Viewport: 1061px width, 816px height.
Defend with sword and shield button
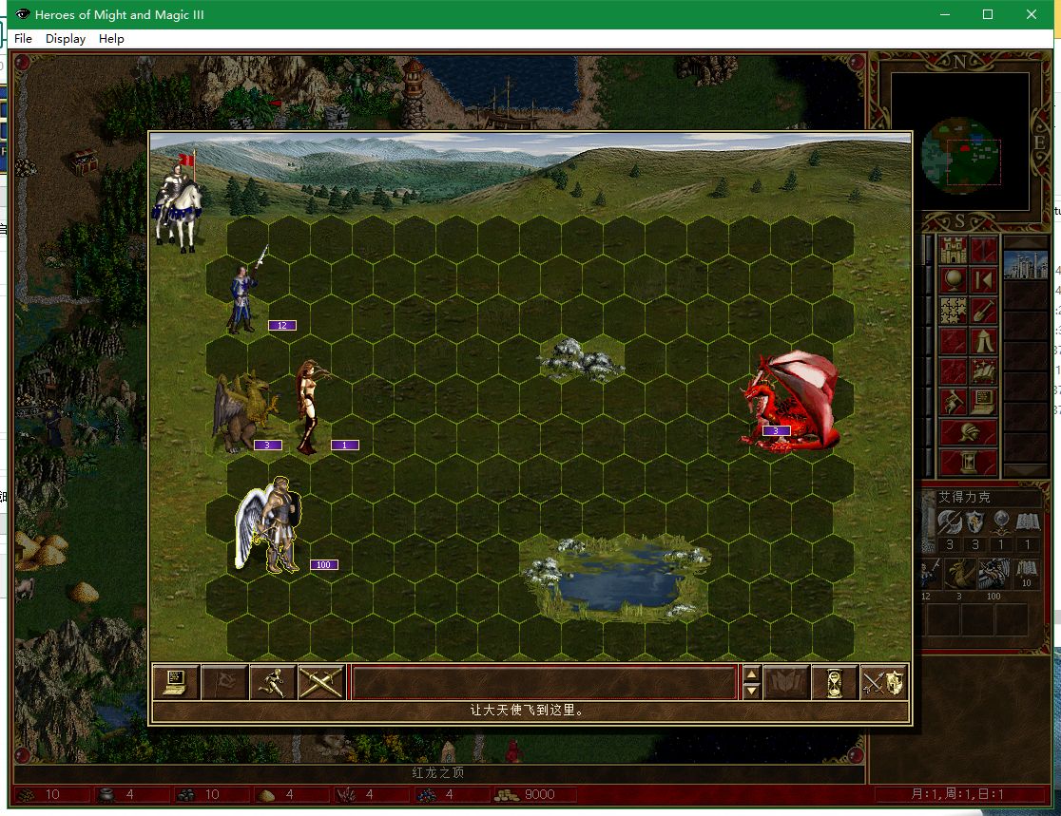(x=883, y=681)
